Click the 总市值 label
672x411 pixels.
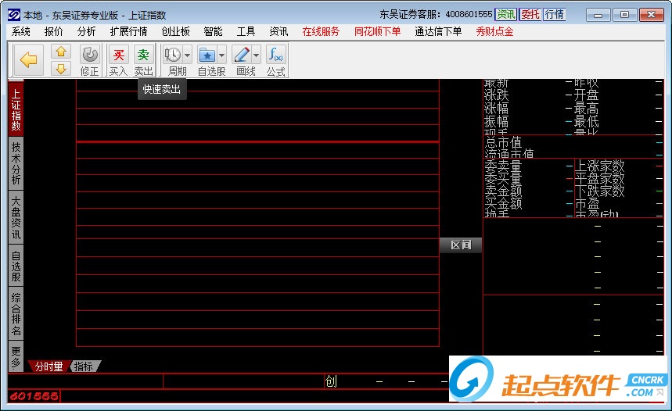[503, 142]
